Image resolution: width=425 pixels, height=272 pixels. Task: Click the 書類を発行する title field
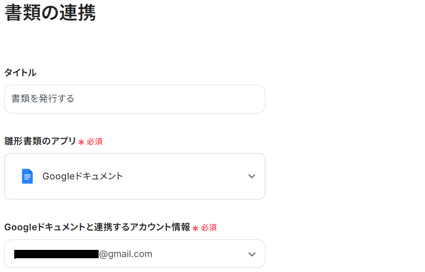43,99
